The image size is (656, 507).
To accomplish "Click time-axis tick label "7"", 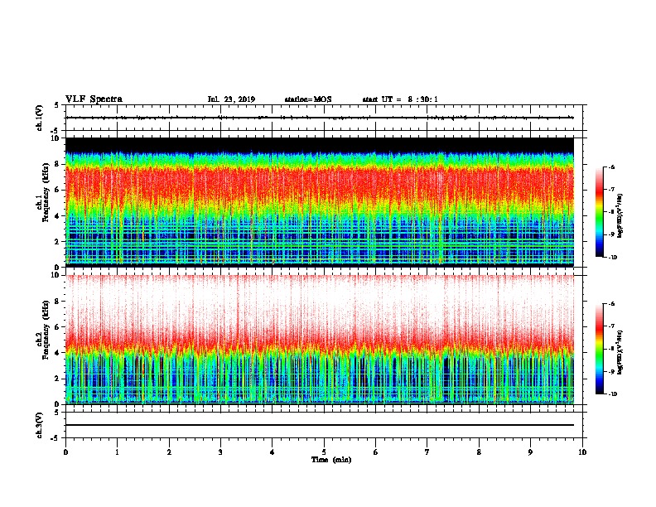I will pos(427,452).
